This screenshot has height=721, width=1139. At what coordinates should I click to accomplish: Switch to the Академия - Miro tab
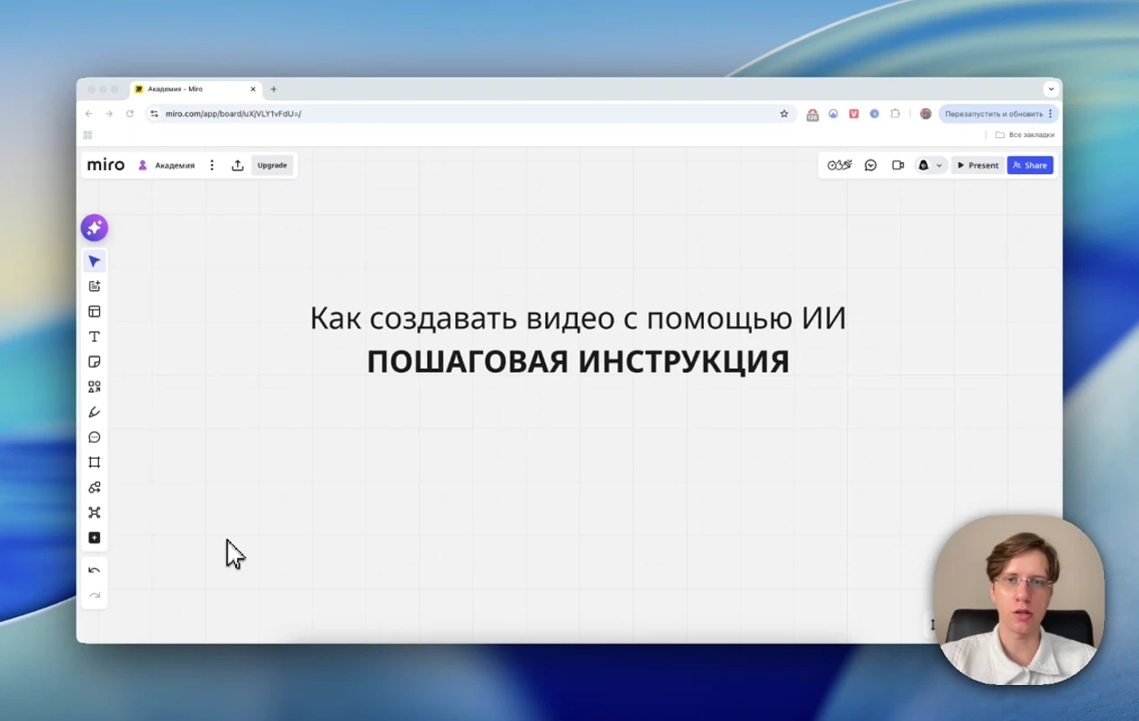click(196, 89)
